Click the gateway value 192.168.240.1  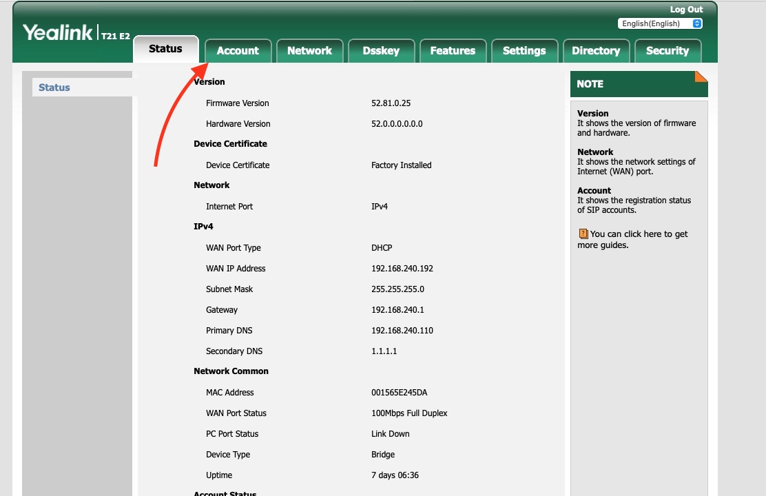click(x=397, y=310)
